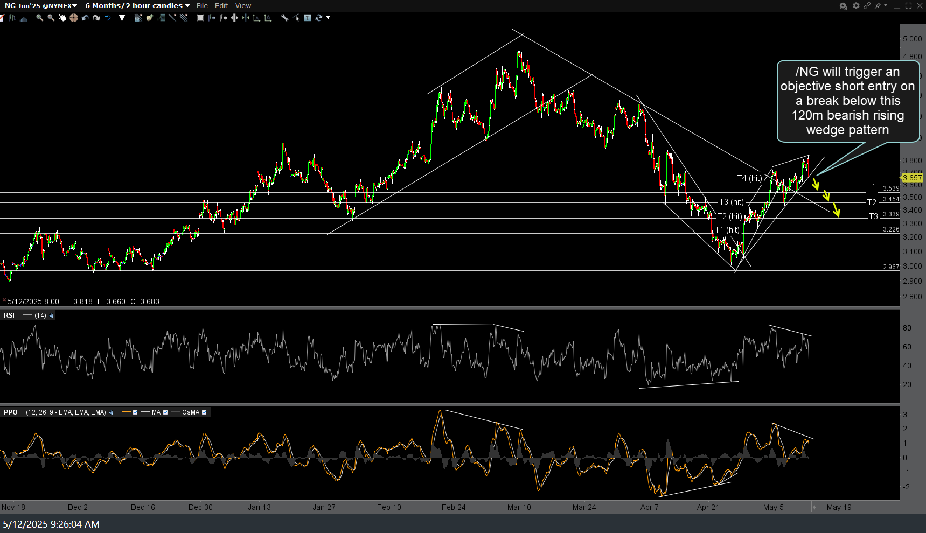Image resolution: width=926 pixels, height=533 pixels.
Task: Enable the crosshair cursor tool
Action: pyautogui.click(x=74, y=18)
